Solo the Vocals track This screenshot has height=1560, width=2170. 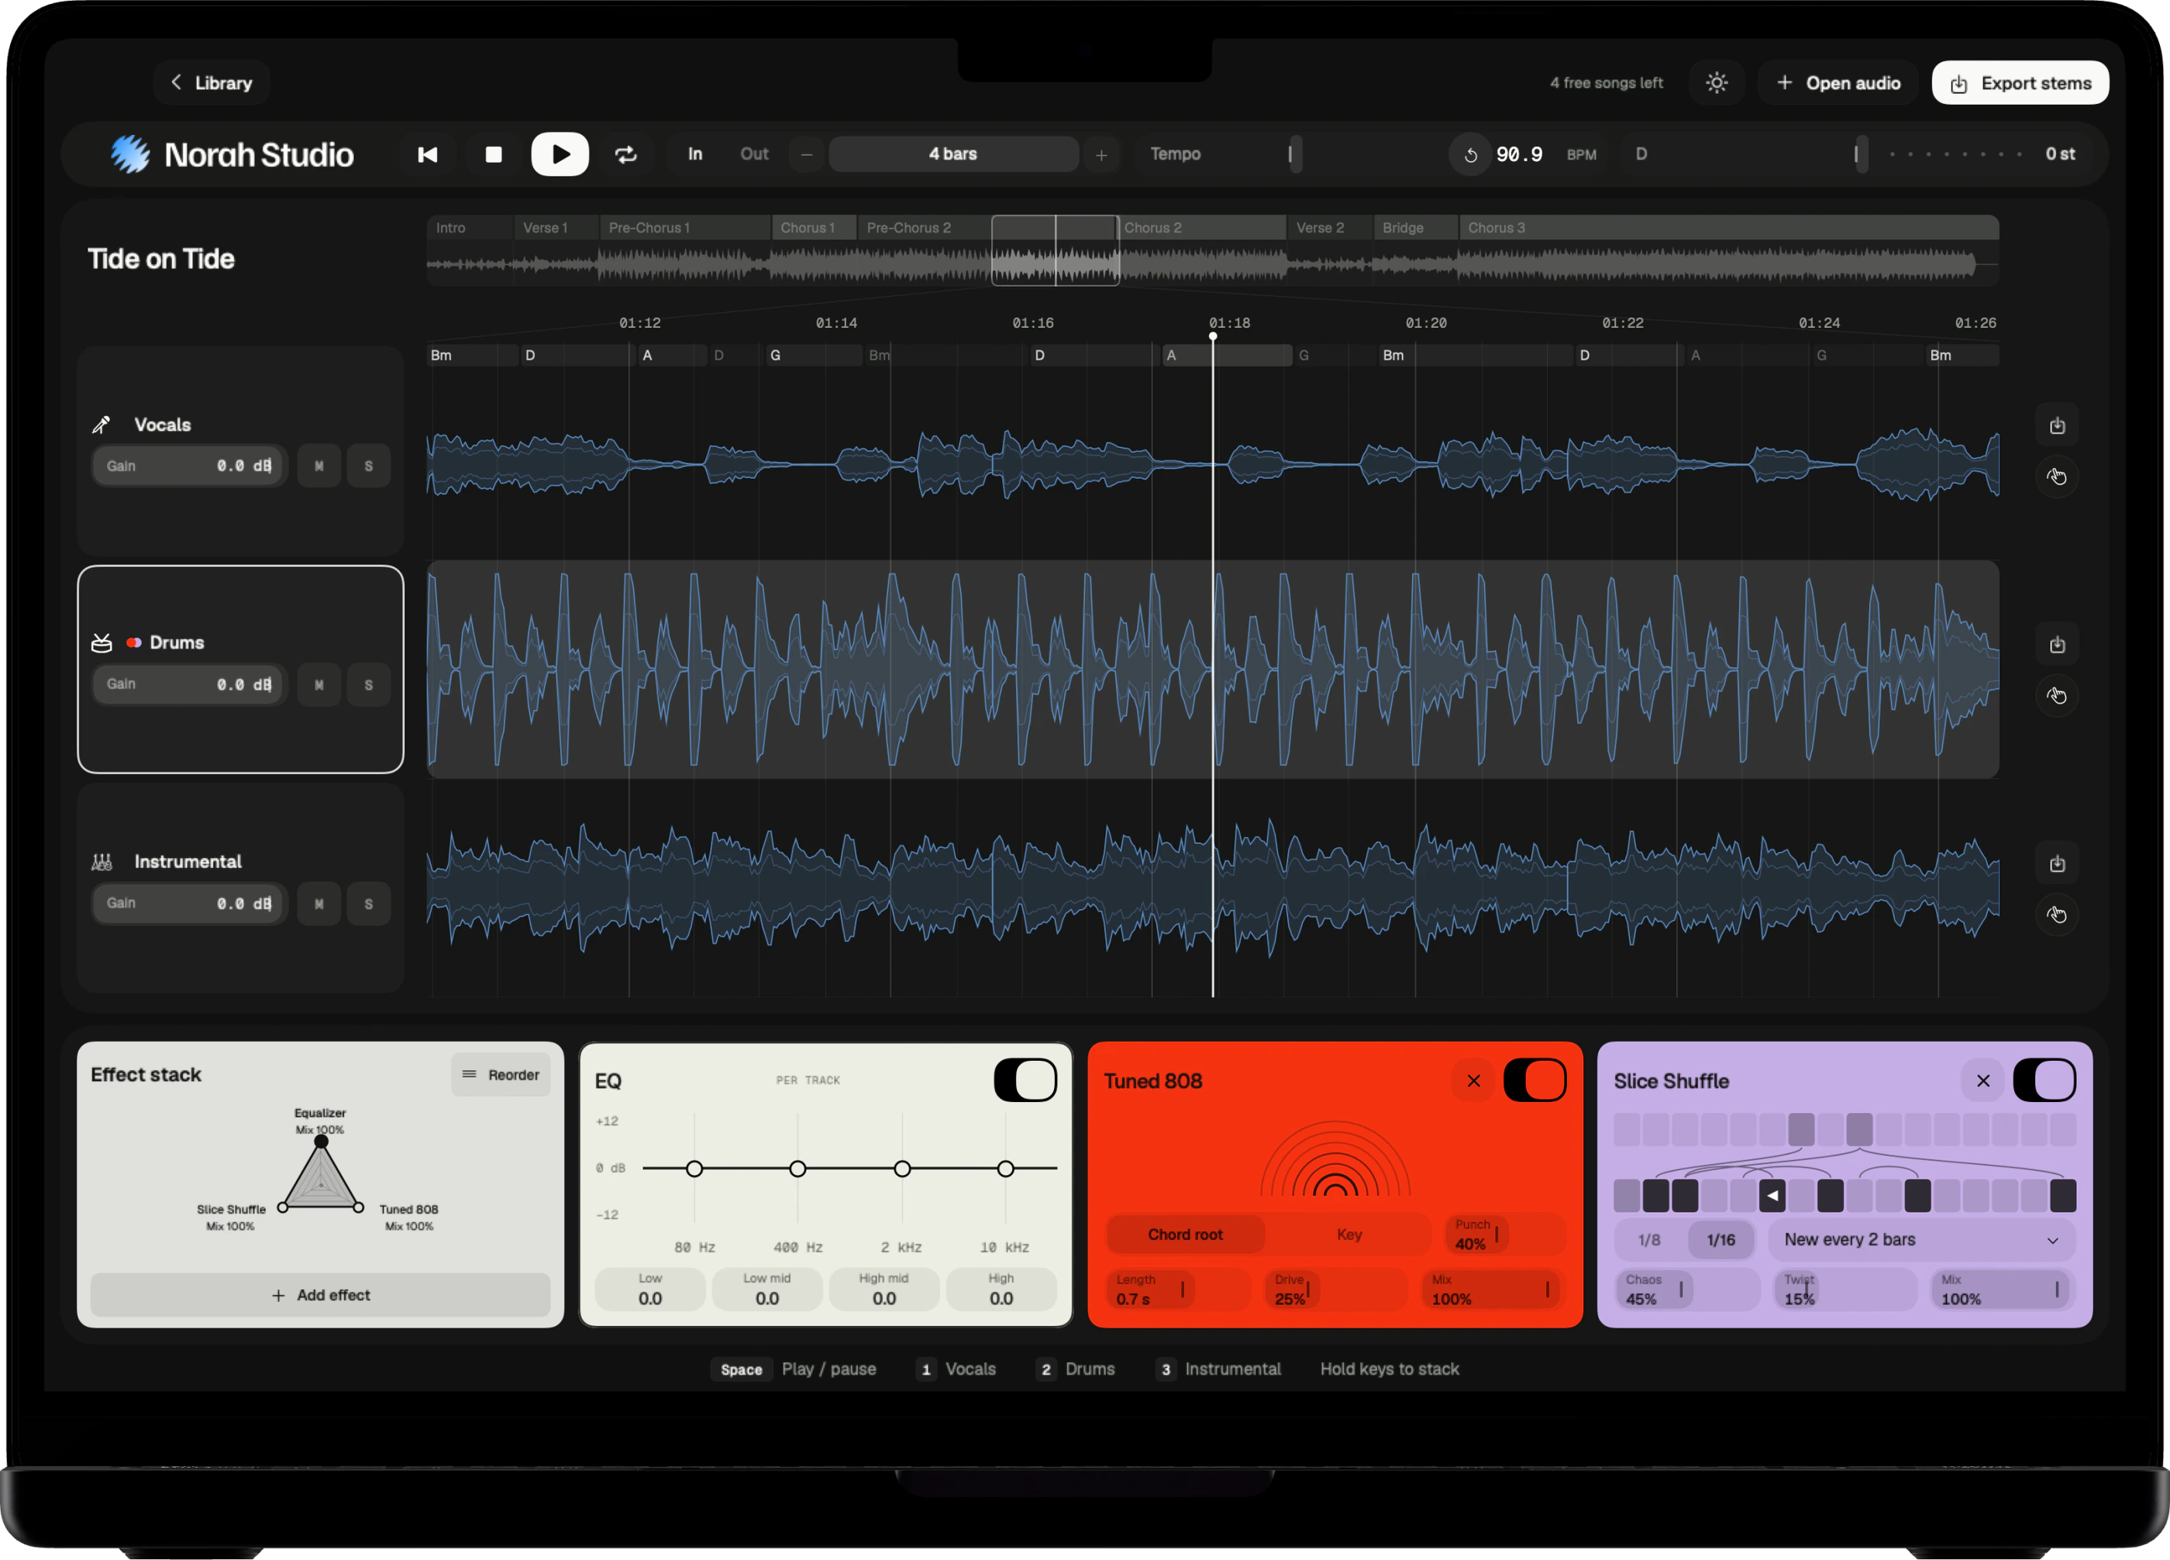click(368, 466)
